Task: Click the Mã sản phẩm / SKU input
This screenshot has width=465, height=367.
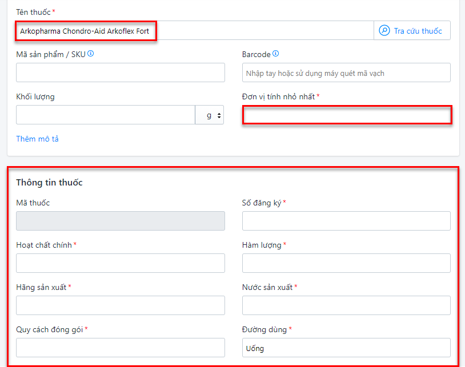Action: point(120,73)
